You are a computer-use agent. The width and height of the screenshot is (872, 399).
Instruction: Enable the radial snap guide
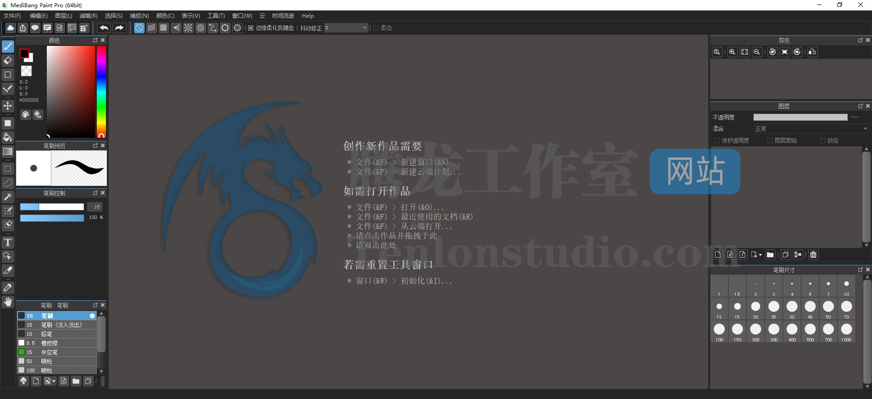pyautogui.click(x=188, y=28)
